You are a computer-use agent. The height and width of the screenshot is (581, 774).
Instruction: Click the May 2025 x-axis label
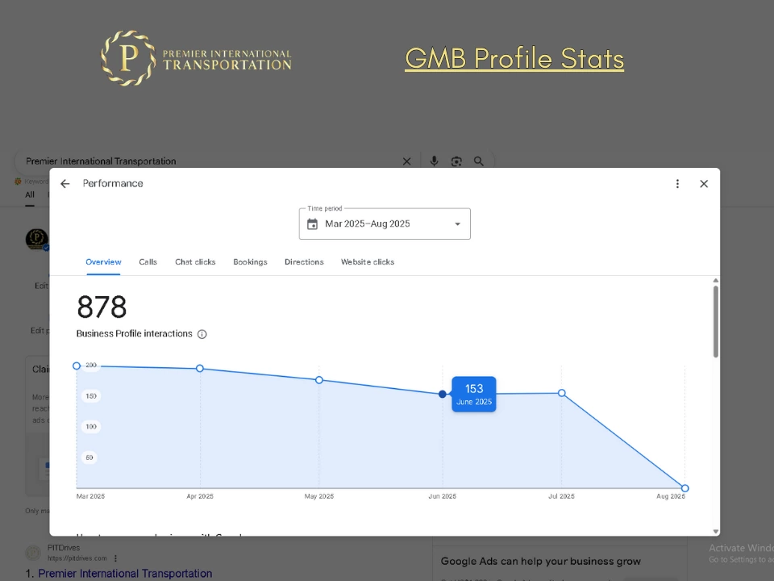[319, 496]
